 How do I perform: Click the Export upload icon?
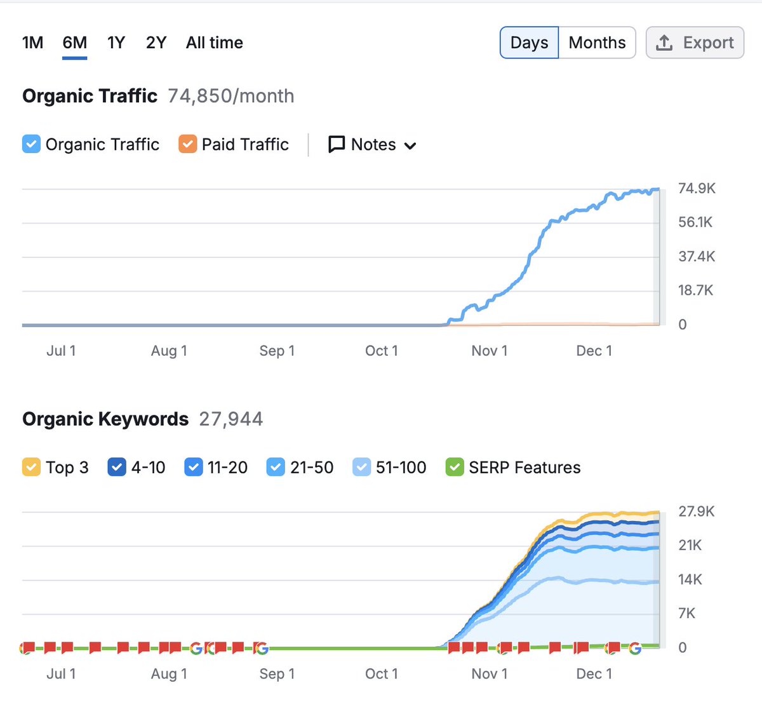pyautogui.click(x=664, y=43)
